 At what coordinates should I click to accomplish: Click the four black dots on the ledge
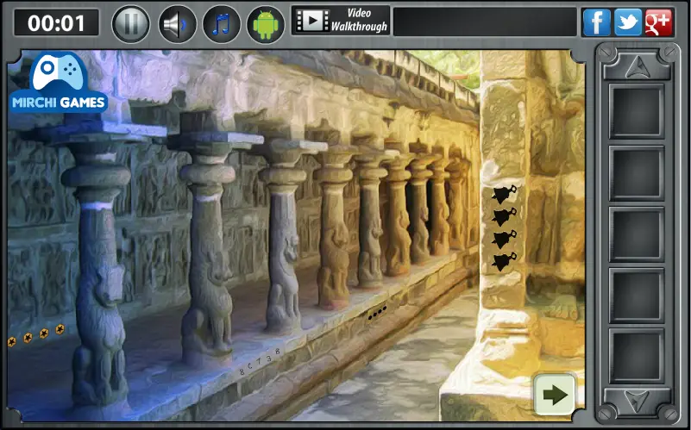pyautogui.click(x=377, y=313)
